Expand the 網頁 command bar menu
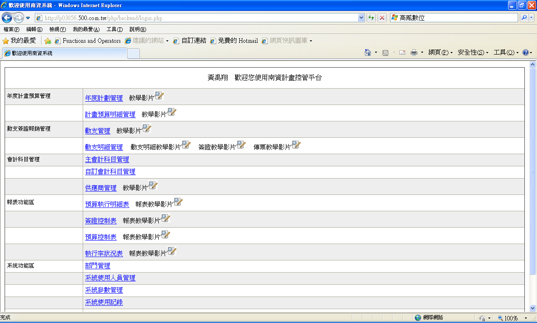 pyautogui.click(x=440, y=53)
